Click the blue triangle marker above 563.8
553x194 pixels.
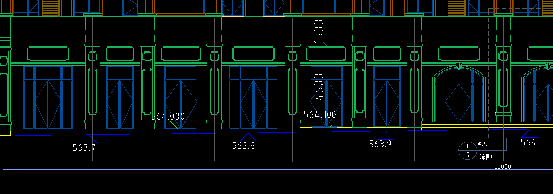click(x=248, y=137)
